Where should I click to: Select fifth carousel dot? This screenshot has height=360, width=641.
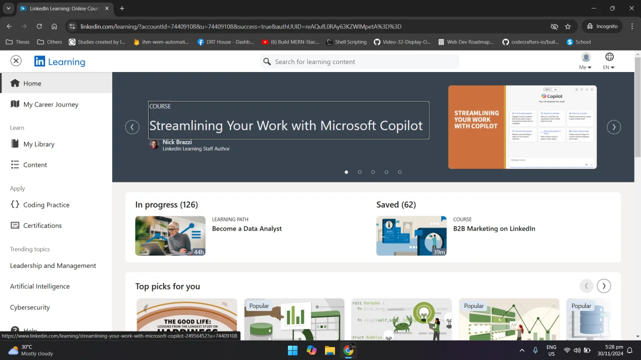pos(400,172)
